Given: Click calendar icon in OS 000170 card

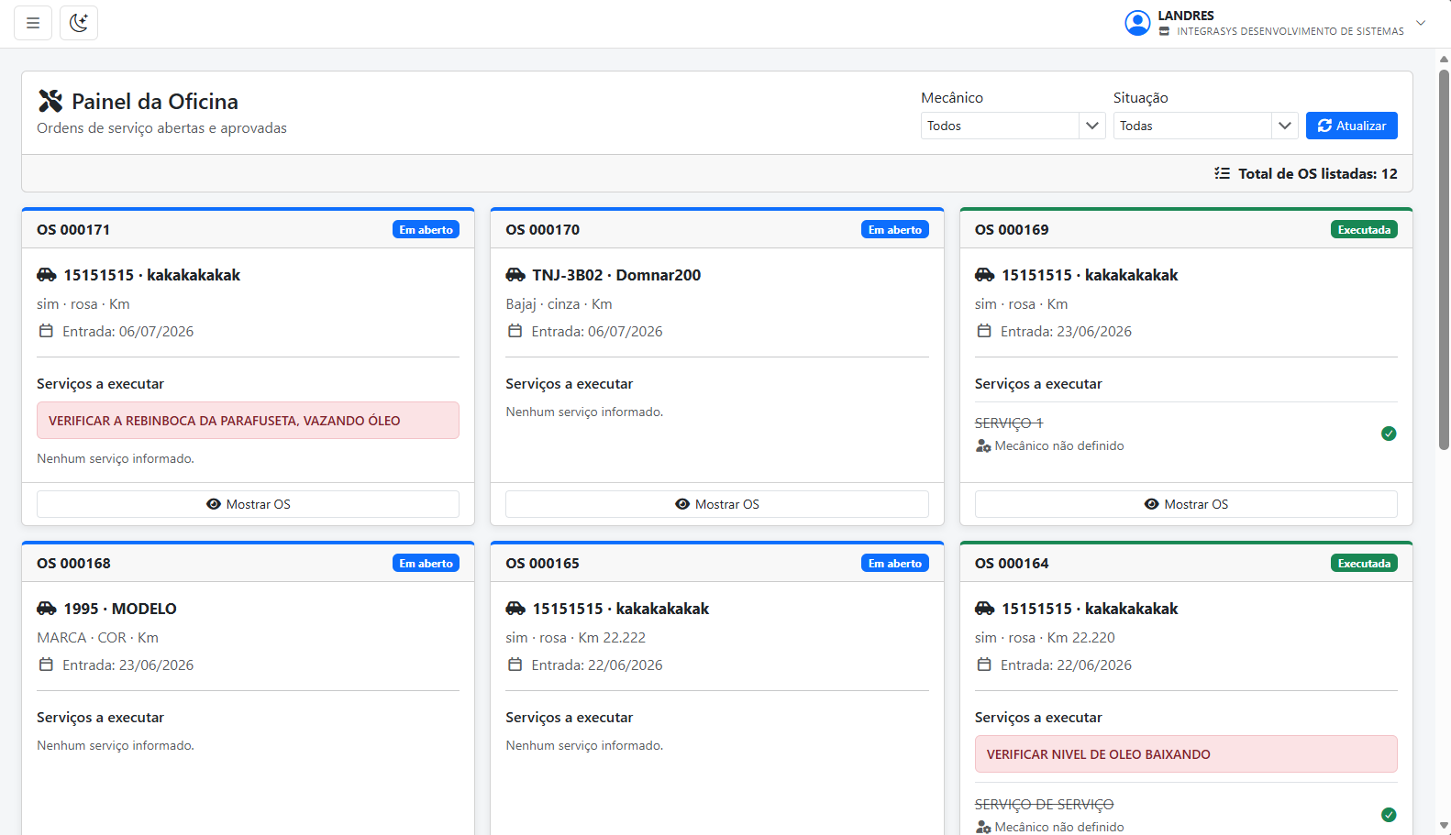Looking at the screenshot, I should point(515,331).
